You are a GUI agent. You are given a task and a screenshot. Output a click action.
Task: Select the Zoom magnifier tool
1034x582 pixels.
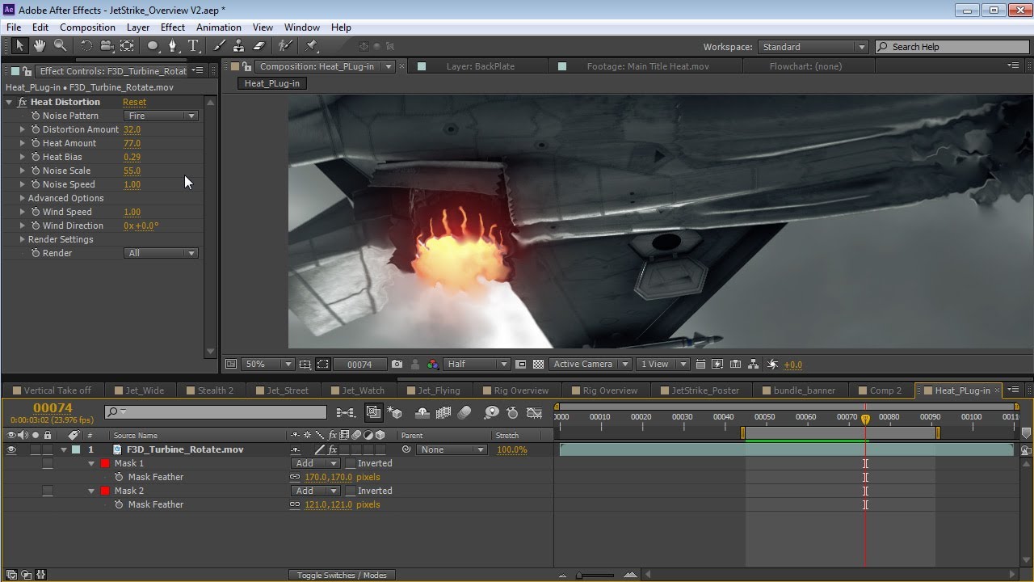tap(60, 46)
